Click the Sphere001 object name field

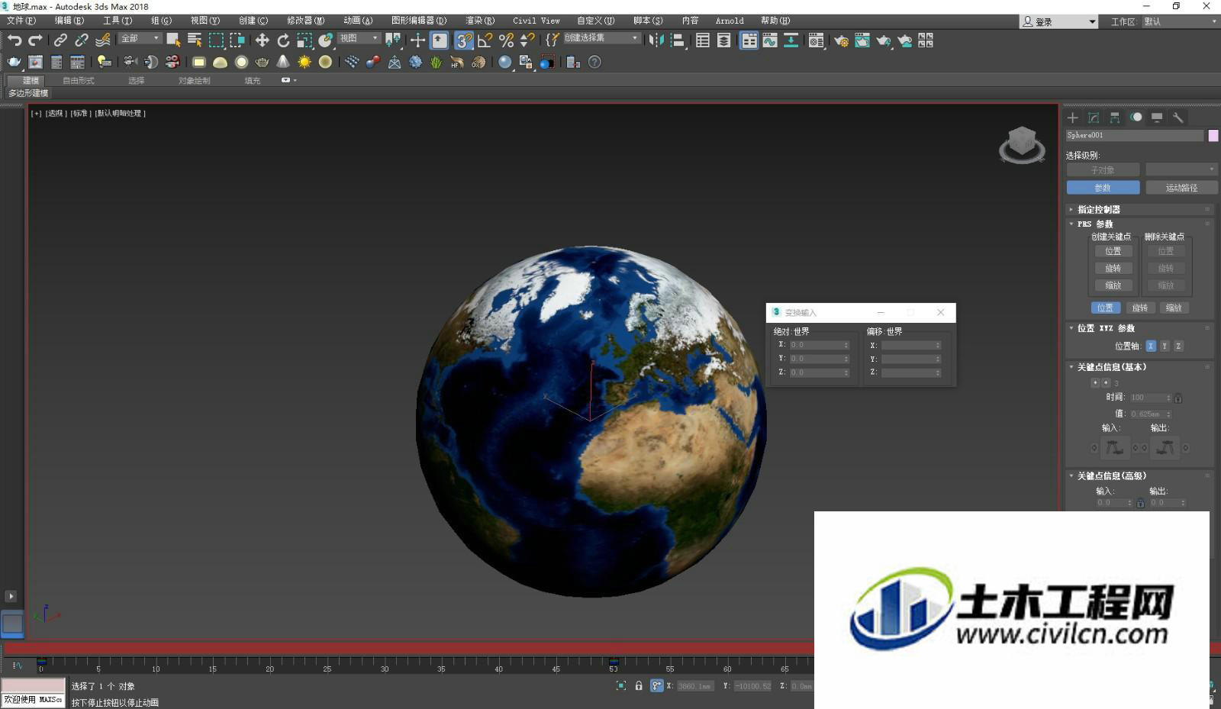(x=1134, y=135)
